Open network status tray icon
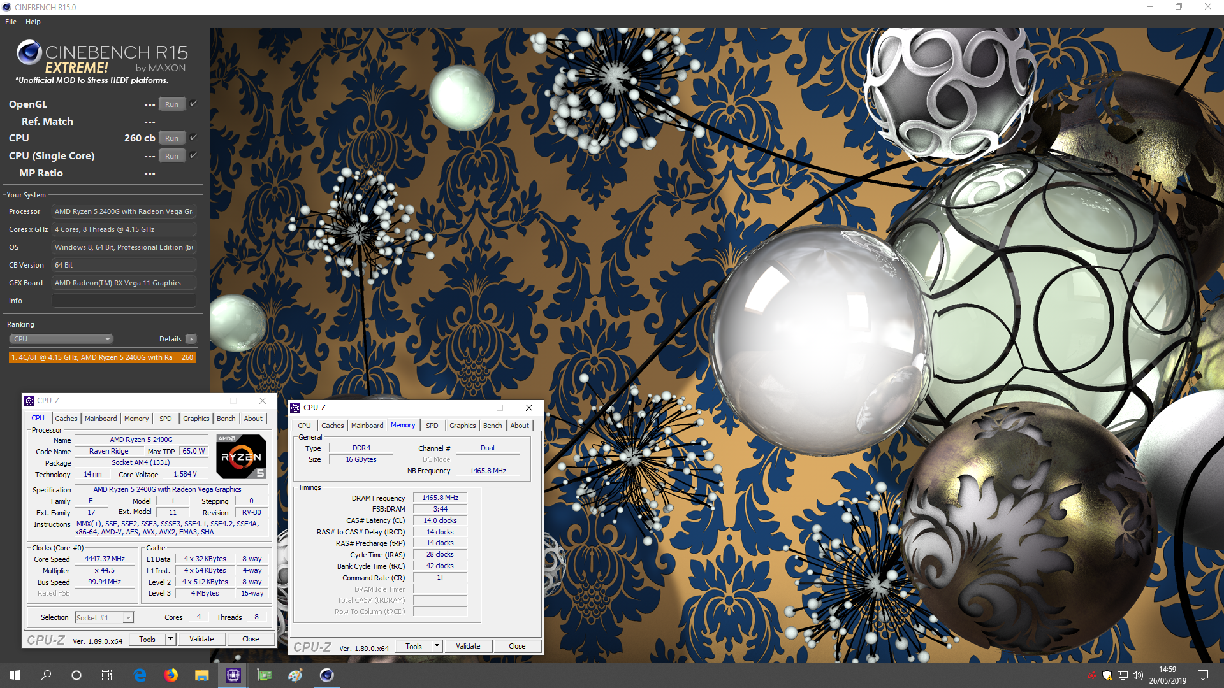The height and width of the screenshot is (688, 1224). [x=1123, y=675]
